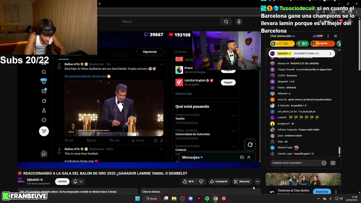The height and width of the screenshot is (203, 361).
Task: Open the DjMaRiiO channel name link
Action: click(33, 180)
